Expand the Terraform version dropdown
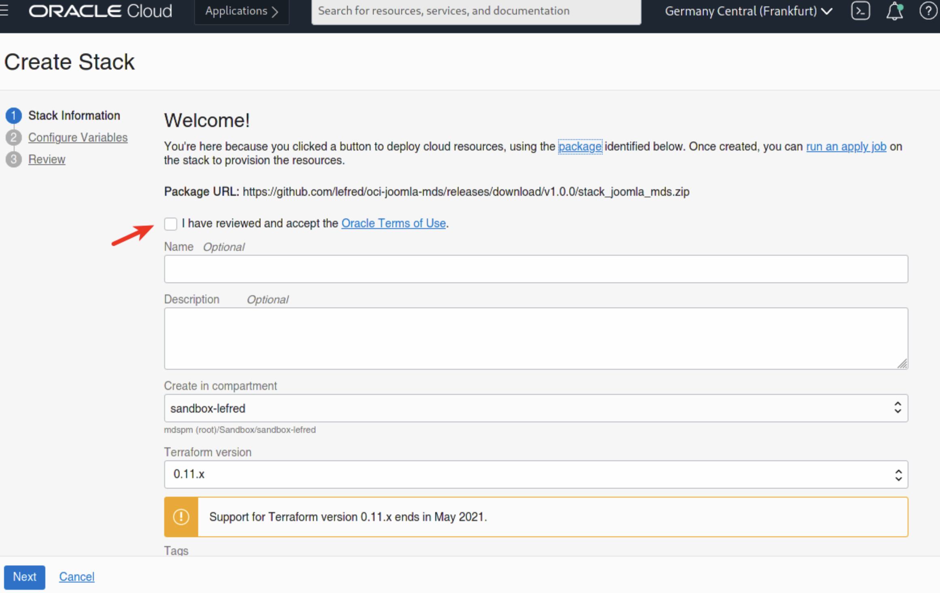940x593 pixels. pyautogui.click(x=536, y=474)
